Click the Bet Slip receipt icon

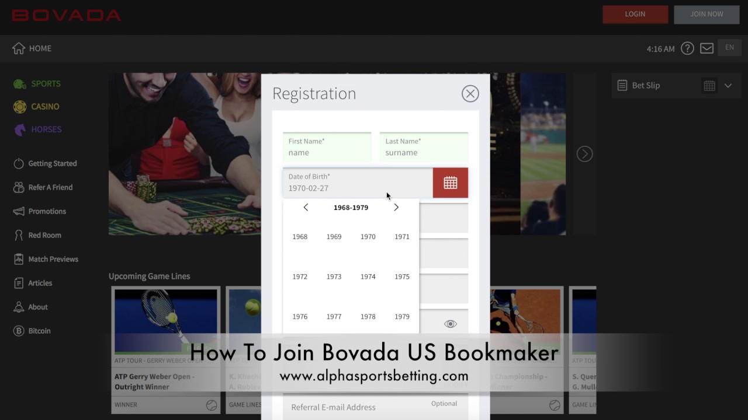pos(622,85)
